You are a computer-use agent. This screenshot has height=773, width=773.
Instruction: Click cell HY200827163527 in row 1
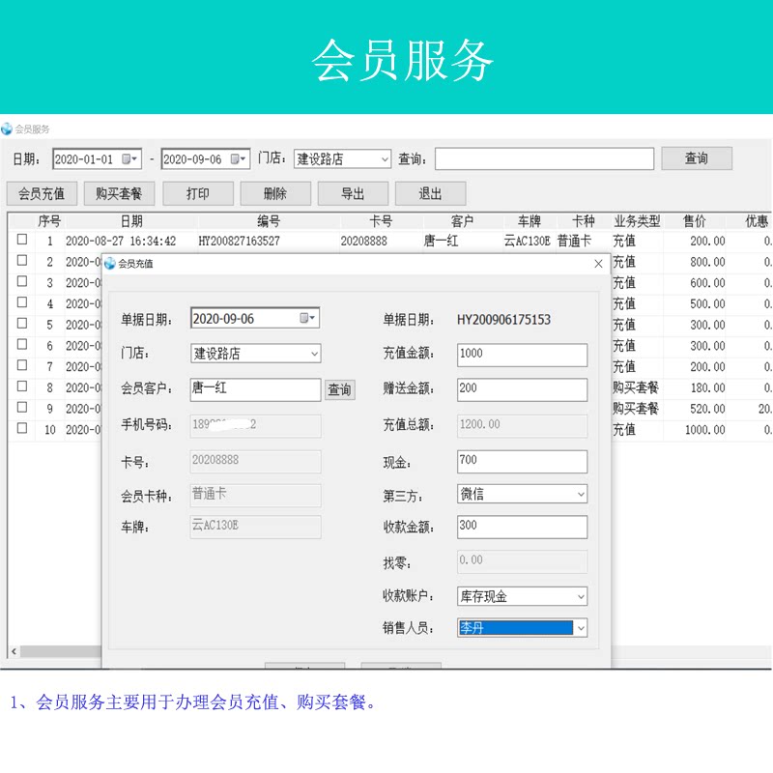point(239,241)
